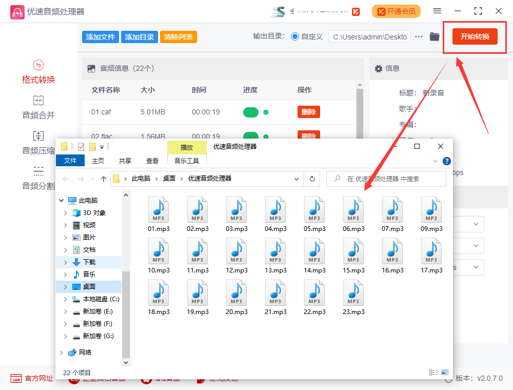Expand the 本地磁盘 (C:) tree node
Image resolution: width=513 pixels, height=390 pixels.
[66, 299]
